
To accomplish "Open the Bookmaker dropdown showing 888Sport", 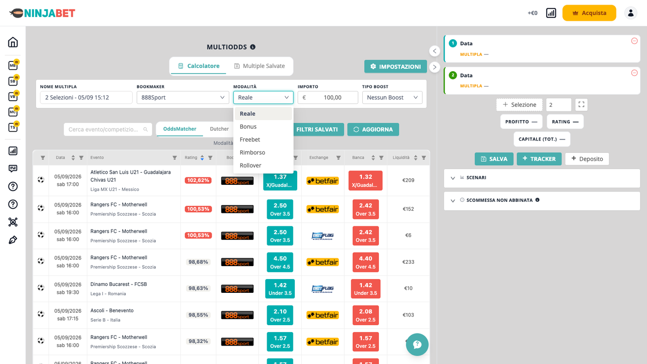I will tap(183, 97).
